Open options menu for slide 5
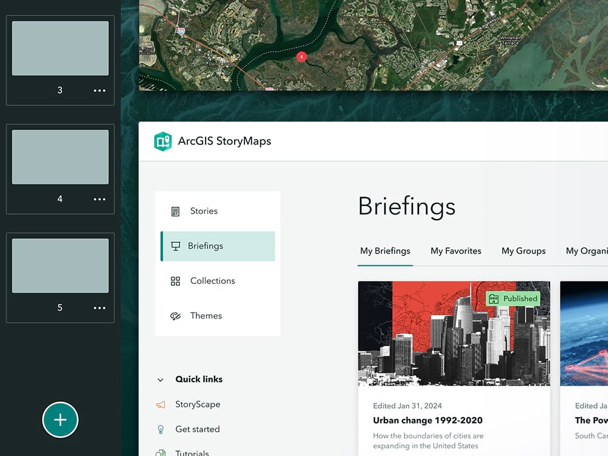 (x=100, y=308)
